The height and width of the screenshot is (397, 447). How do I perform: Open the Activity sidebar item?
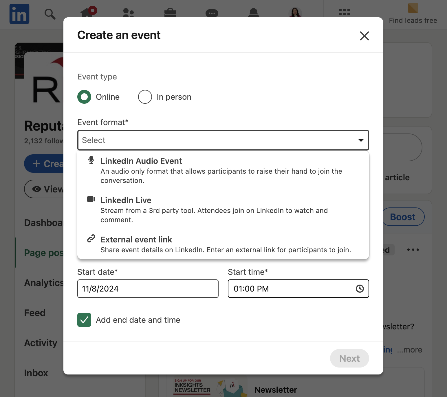point(41,343)
